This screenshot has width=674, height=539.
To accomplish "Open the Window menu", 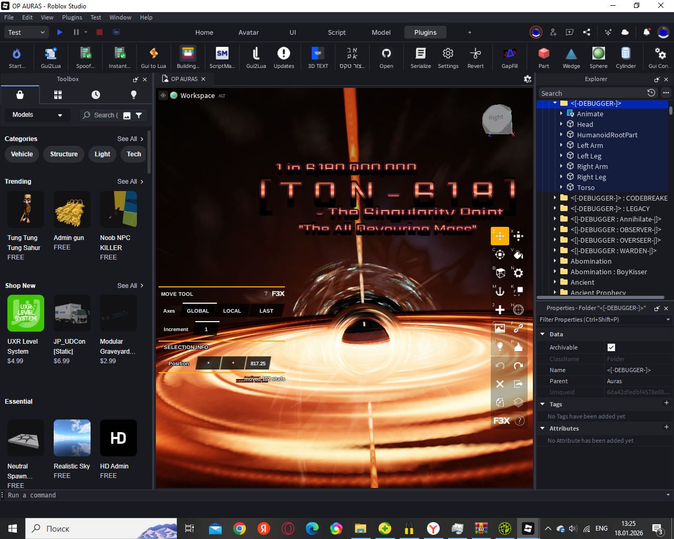I will [x=120, y=17].
